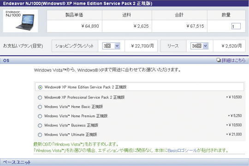Screen dimensions: 249x166
Task: Choose Windows Vista Home Basic option
Action: point(40,107)
